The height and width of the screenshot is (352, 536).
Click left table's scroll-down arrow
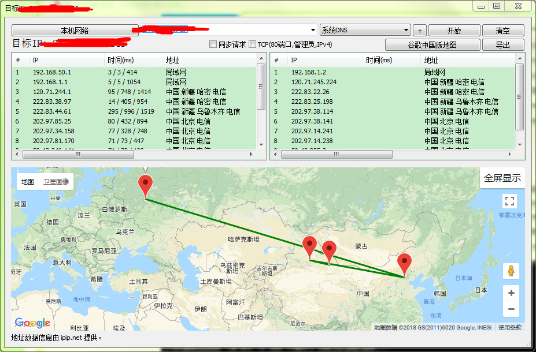pyautogui.click(x=261, y=145)
